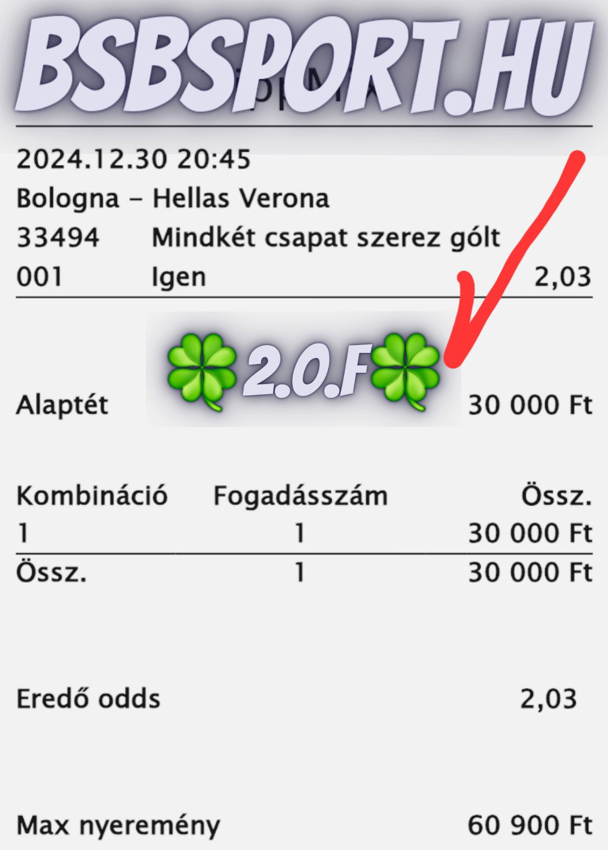This screenshot has height=850, width=608.
Task: Click the Fogadásszám column header
Action: coord(301,496)
